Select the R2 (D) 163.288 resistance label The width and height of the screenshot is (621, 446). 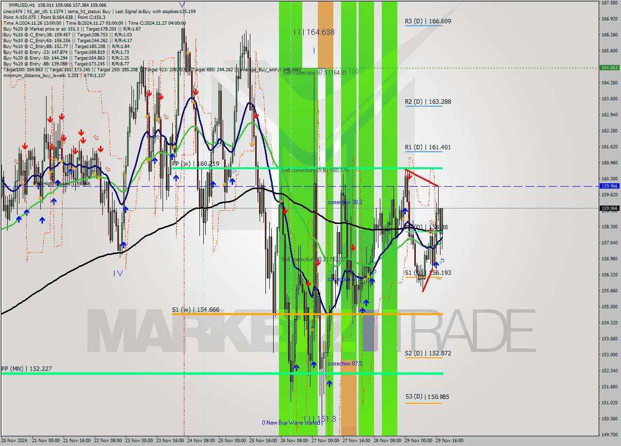click(x=428, y=102)
